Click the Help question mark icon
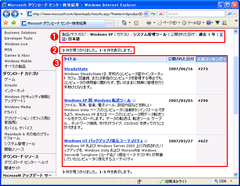 [x=209, y=23]
